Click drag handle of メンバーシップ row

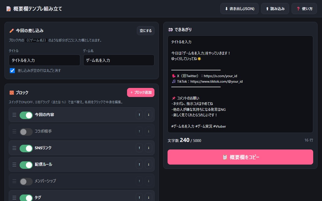pyautogui.click(x=14, y=181)
